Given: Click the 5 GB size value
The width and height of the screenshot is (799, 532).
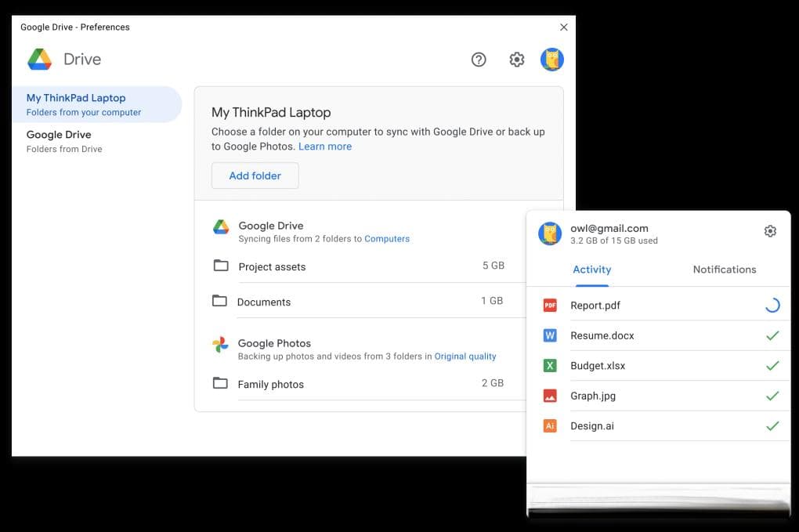Looking at the screenshot, I should click(x=493, y=266).
